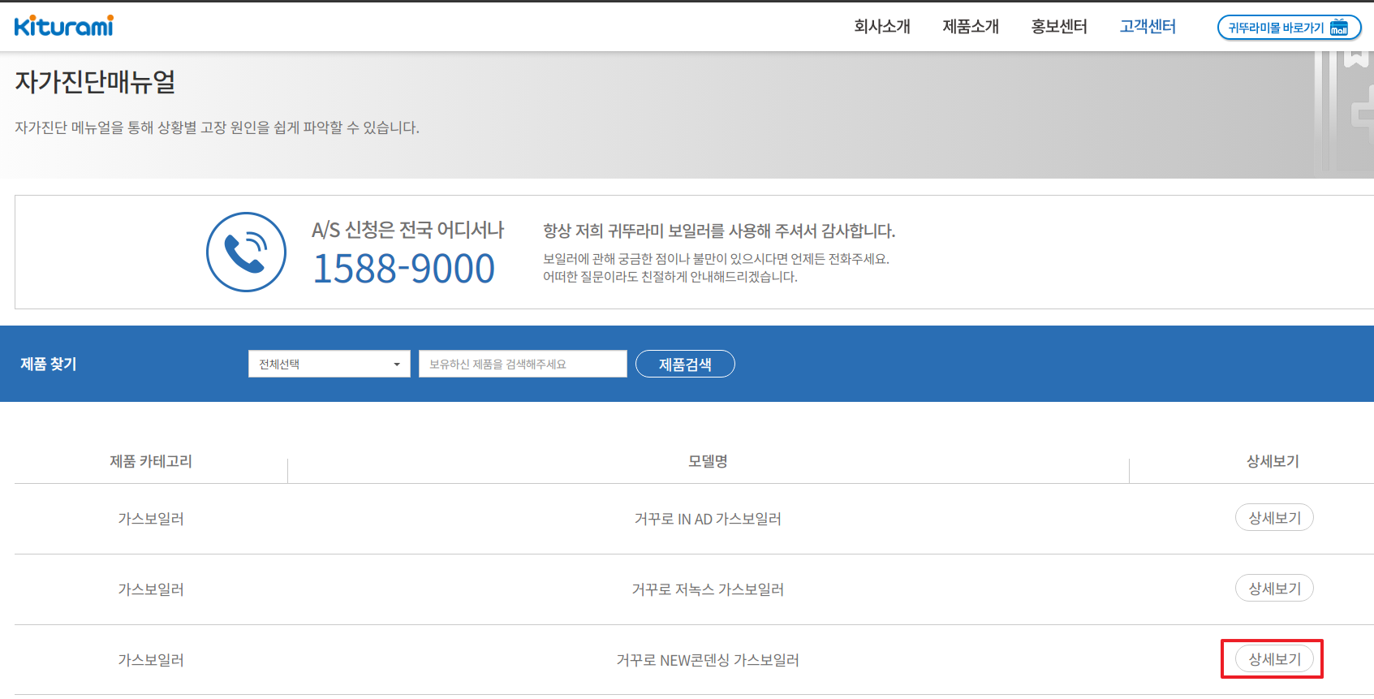1374x699 pixels.
Task: Click the 제품 찾기 label
Action: point(49,364)
